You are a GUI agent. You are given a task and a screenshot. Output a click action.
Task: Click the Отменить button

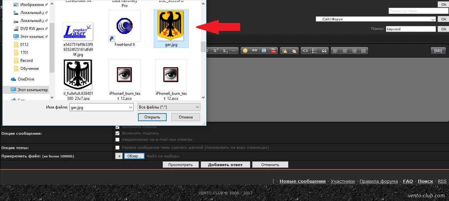tap(270, 165)
